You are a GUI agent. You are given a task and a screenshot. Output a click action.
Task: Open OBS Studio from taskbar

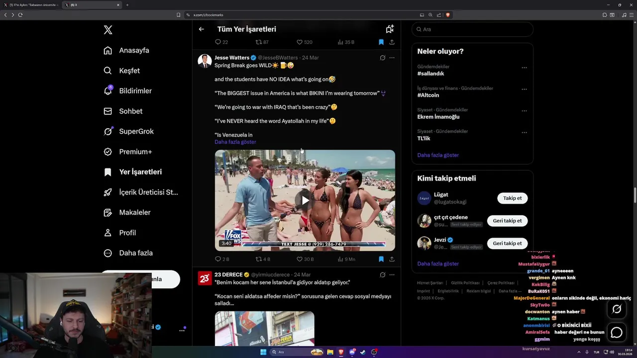coord(374,352)
